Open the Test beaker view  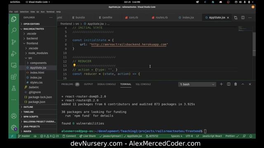14,88
